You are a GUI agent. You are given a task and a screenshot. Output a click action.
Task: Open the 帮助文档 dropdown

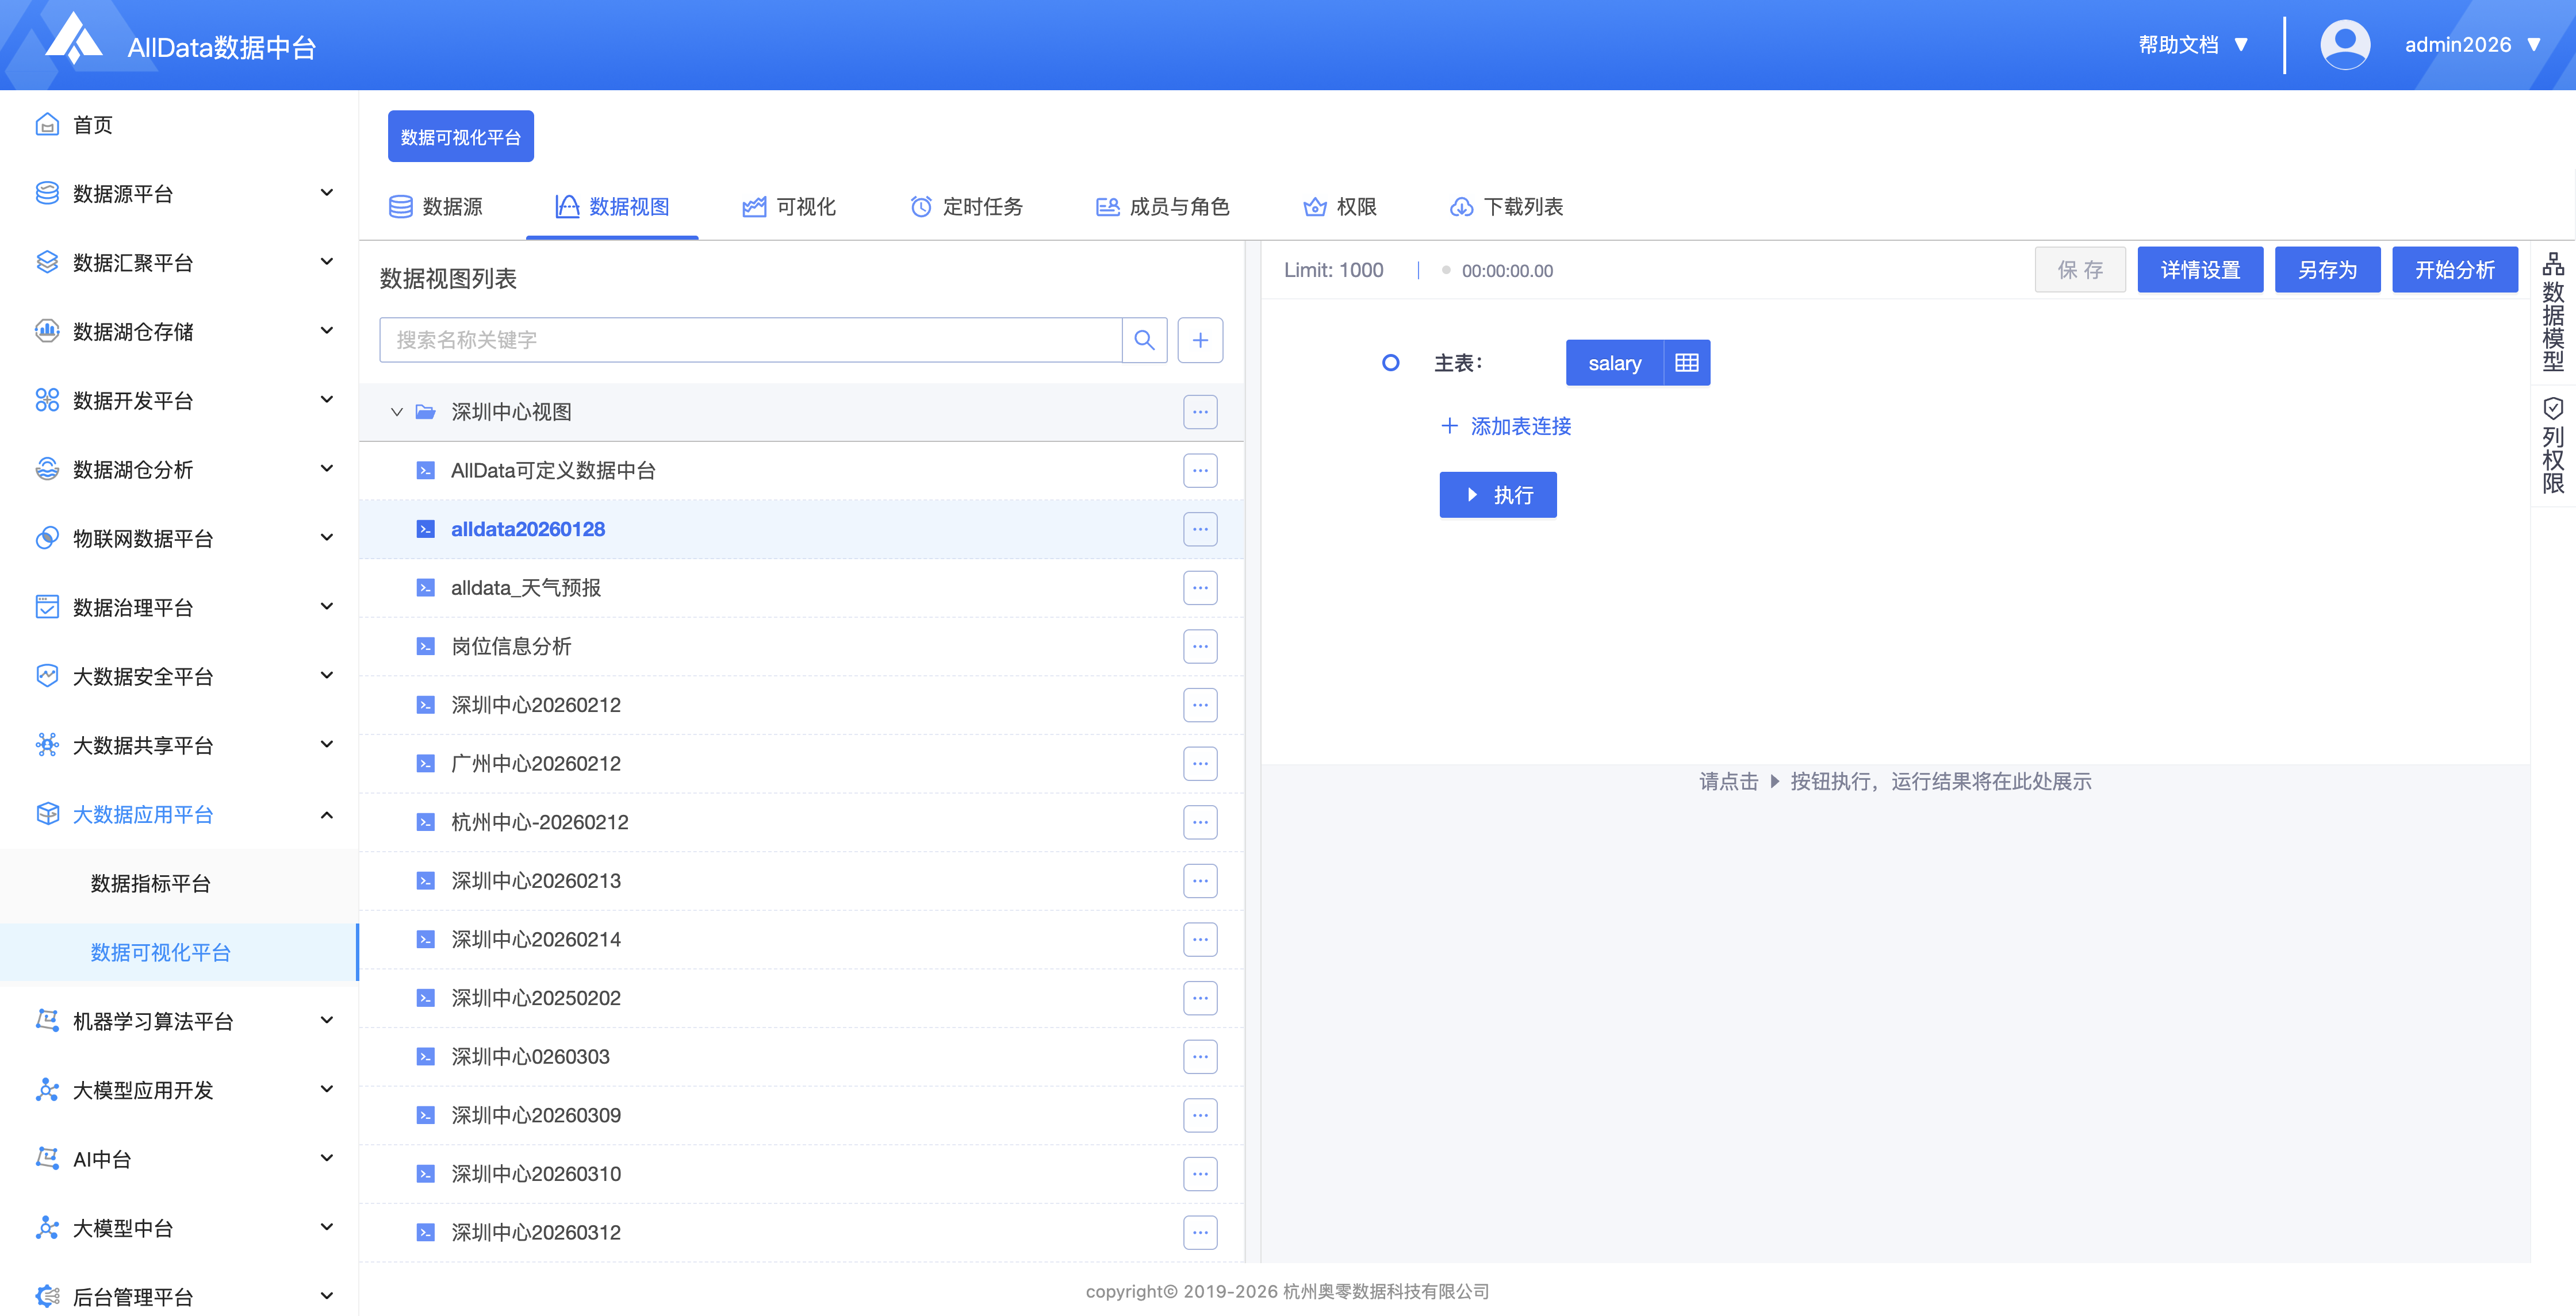click(x=2193, y=45)
